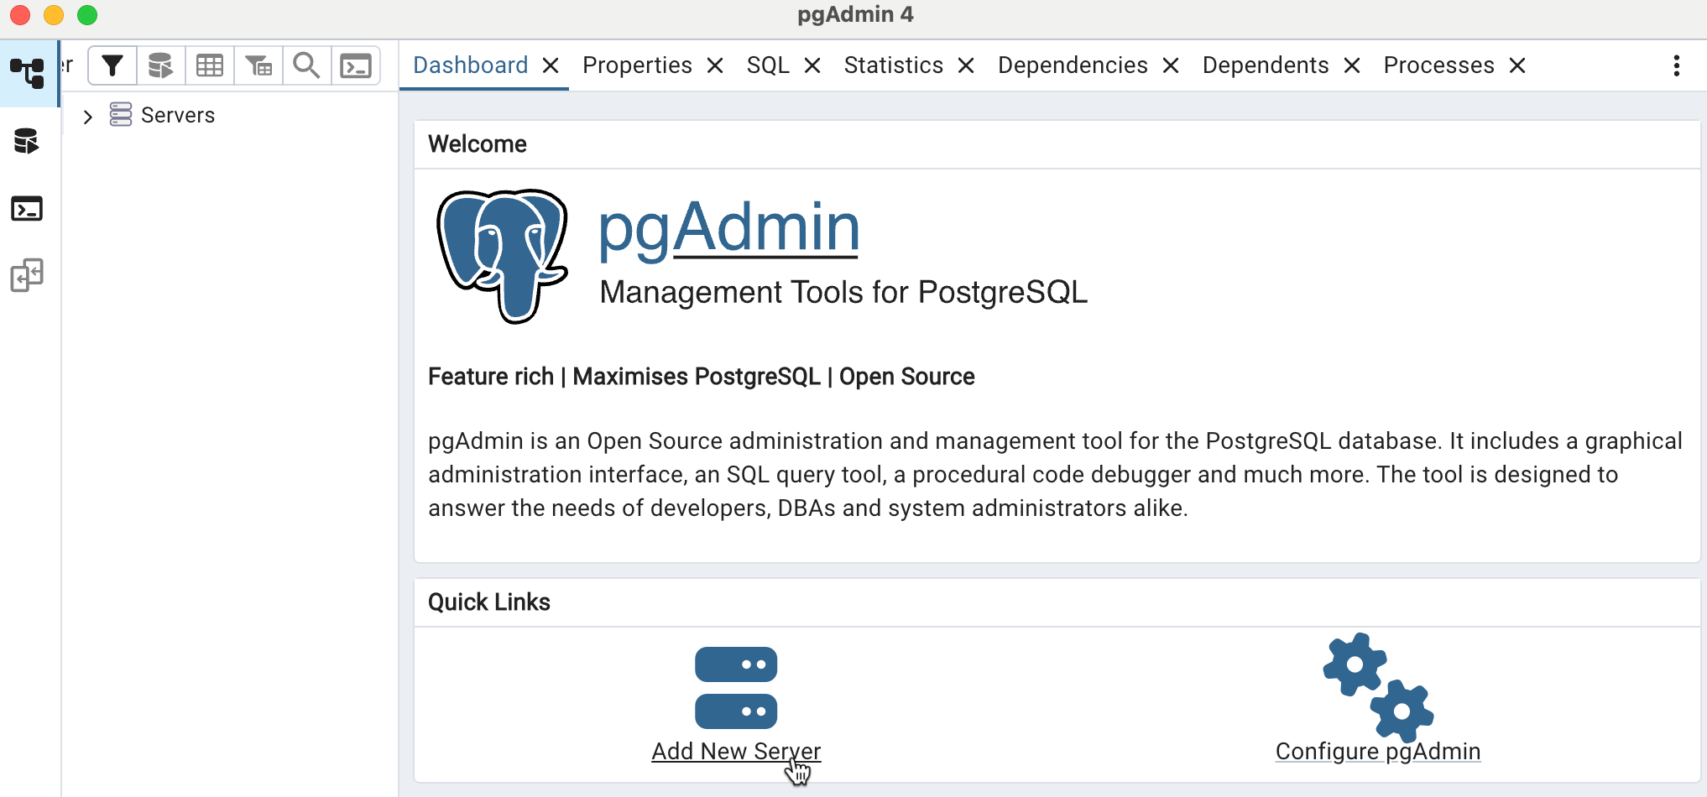Close the Processes tab
Image resolution: width=1707 pixels, height=797 pixels.
tap(1517, 65)
